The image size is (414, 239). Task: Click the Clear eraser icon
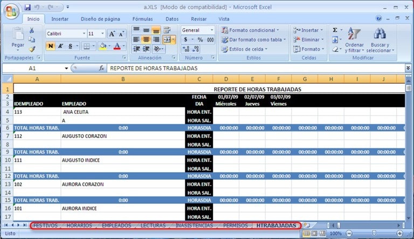[335, 49]
